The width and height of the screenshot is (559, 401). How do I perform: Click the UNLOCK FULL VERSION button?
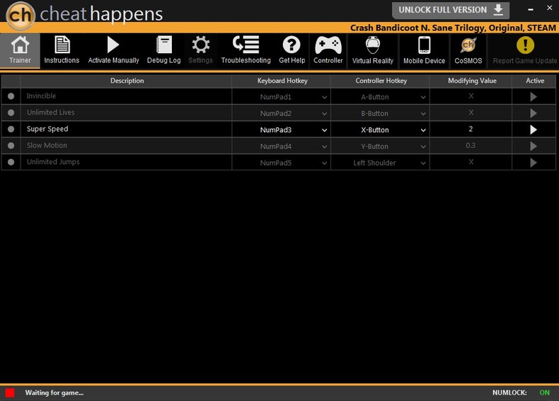coord(451,10)
